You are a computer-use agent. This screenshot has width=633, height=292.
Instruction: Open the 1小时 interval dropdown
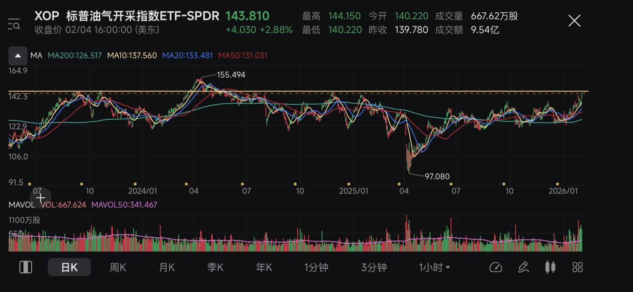[434, 268]
